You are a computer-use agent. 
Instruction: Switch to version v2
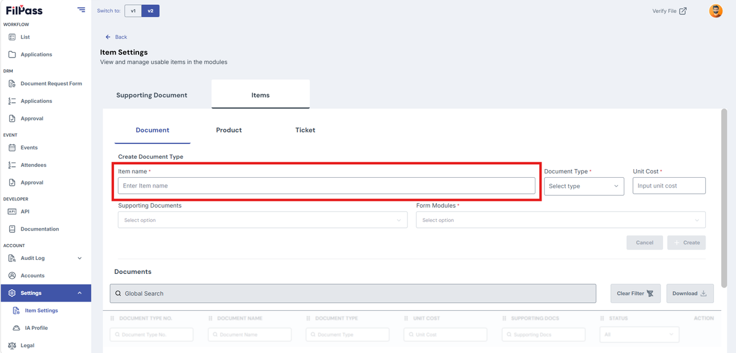pyautogui.click(x=150, y=11)
